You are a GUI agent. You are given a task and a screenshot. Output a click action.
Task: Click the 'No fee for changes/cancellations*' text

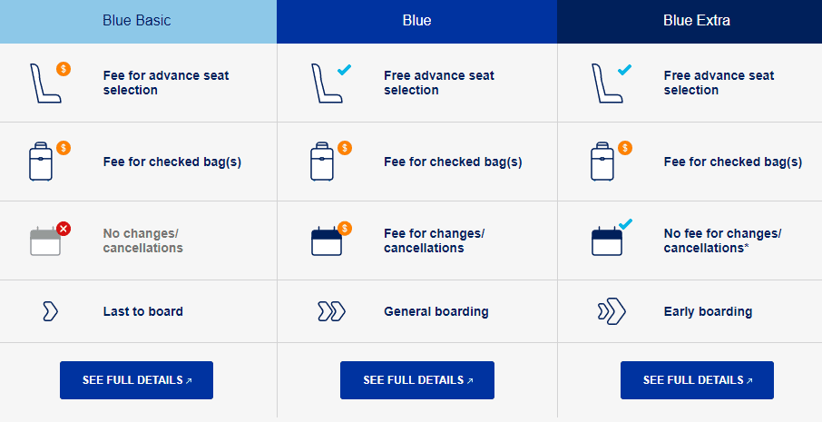(722, 240)
